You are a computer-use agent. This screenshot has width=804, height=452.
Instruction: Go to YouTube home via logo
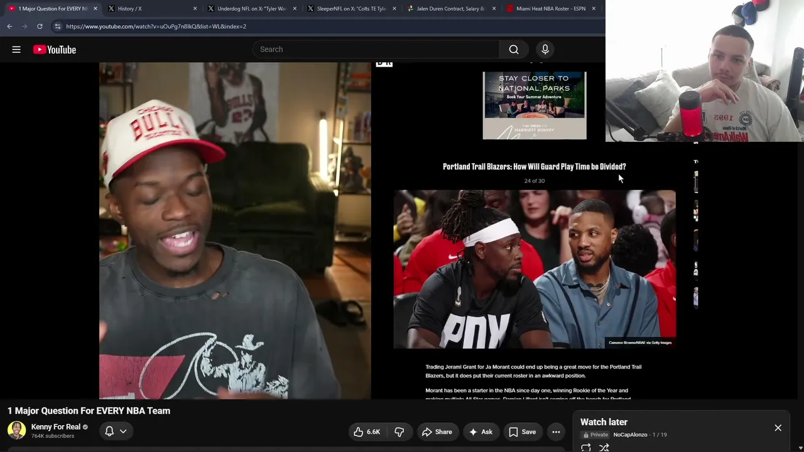tap(55, 50)
